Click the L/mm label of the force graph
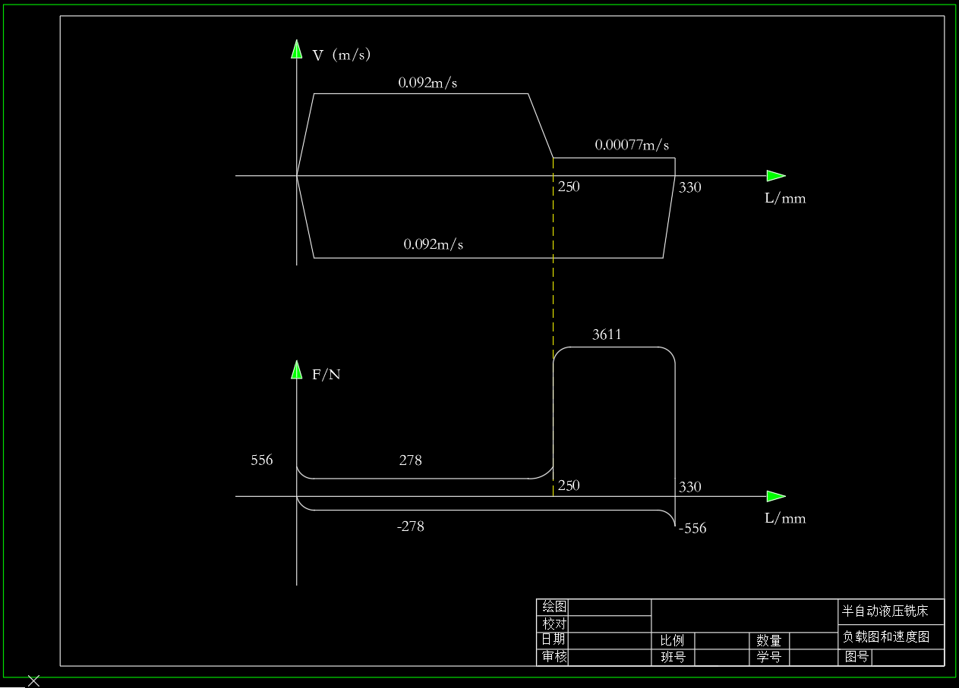 pos(785,519)
